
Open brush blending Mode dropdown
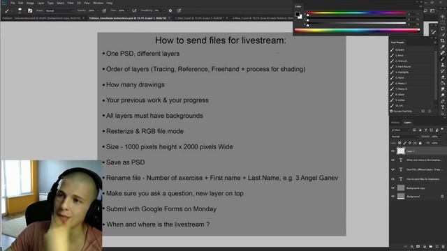59,10
